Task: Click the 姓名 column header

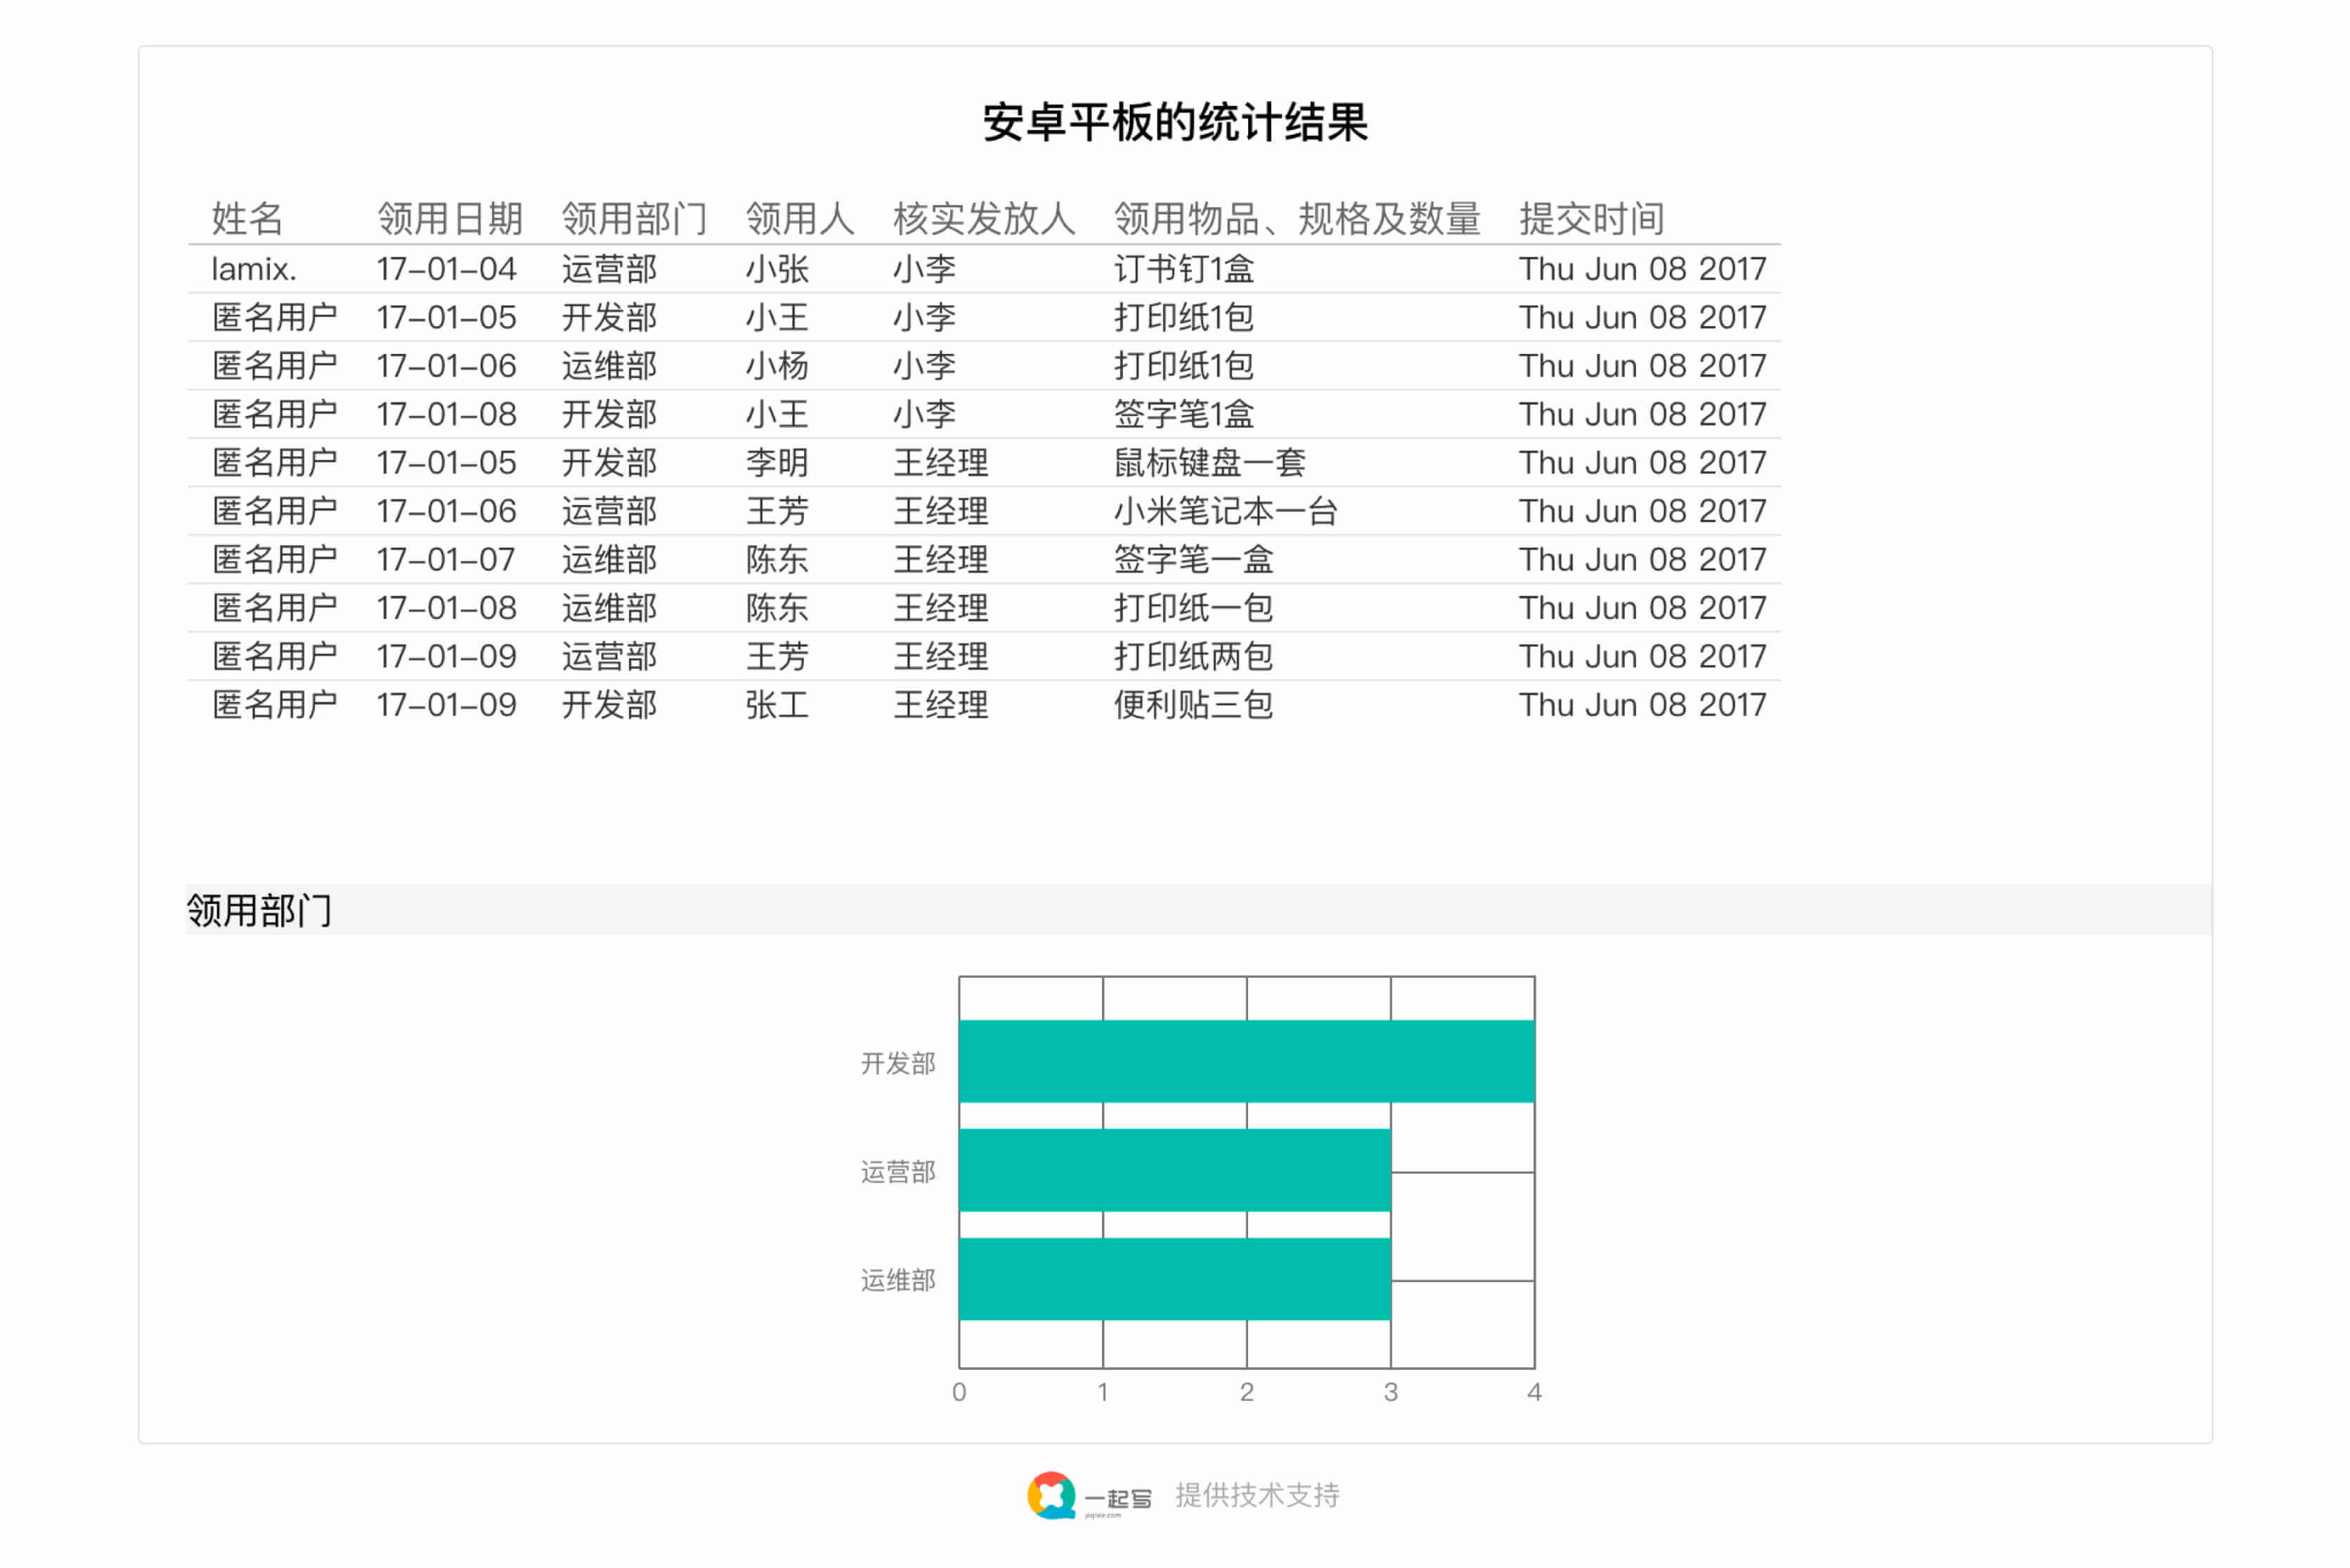Action: coord(247,218)
